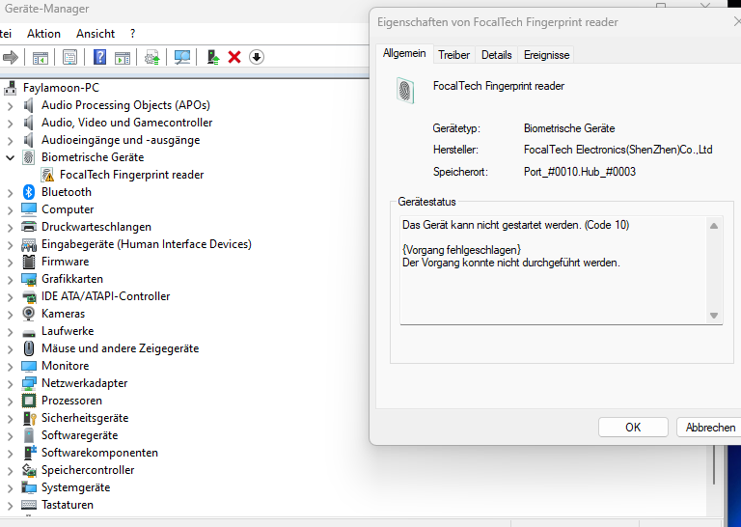Open the Aktion menu
The image size is (741, 527).
point(44,34)
